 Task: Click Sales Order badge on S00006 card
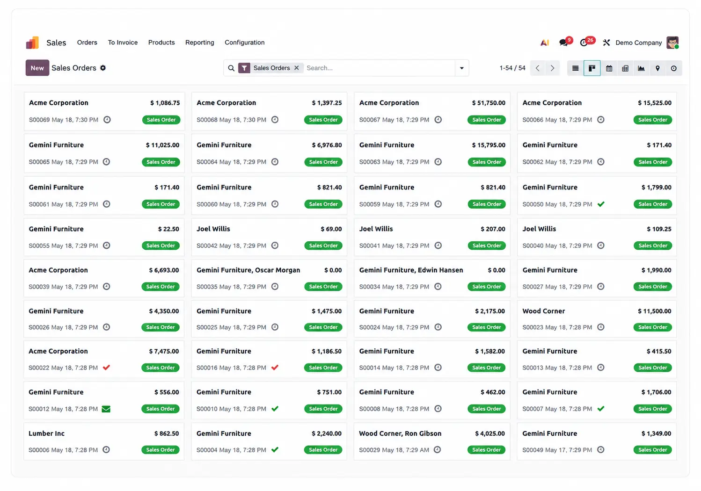tap(161, 450)
